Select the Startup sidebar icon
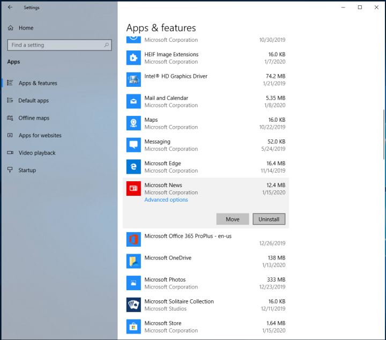 pos(10,170)
